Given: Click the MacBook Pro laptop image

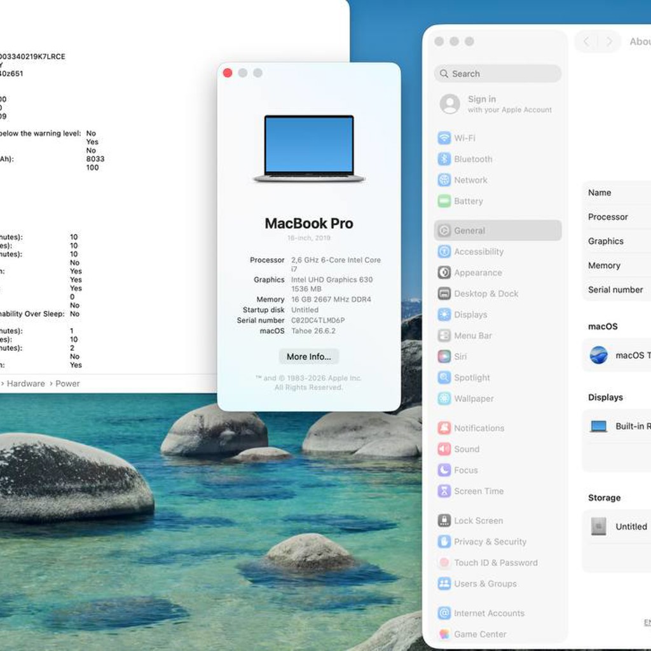Looking at the screenshot, I should [x=309, y=149].
